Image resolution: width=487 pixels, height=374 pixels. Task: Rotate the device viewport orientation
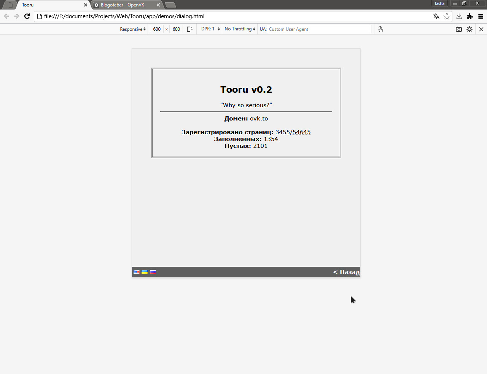[x=189, y=29]
